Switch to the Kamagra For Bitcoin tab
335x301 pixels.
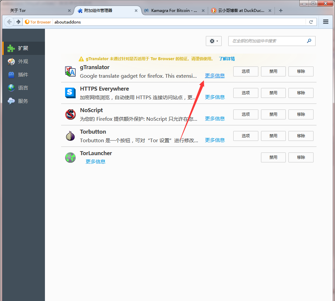(174, 11)
